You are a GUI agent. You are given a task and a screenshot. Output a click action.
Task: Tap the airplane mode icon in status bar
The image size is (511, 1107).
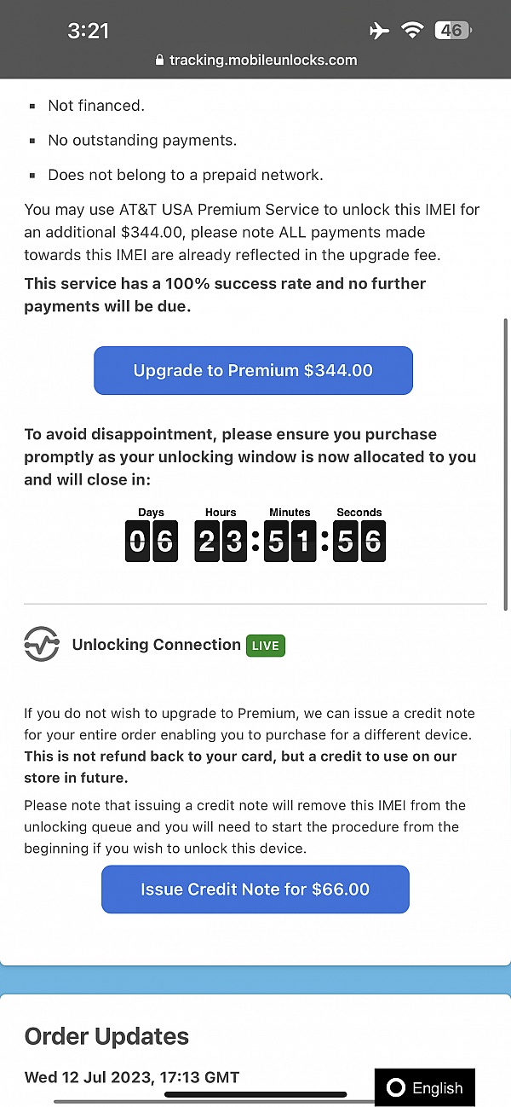379,29
